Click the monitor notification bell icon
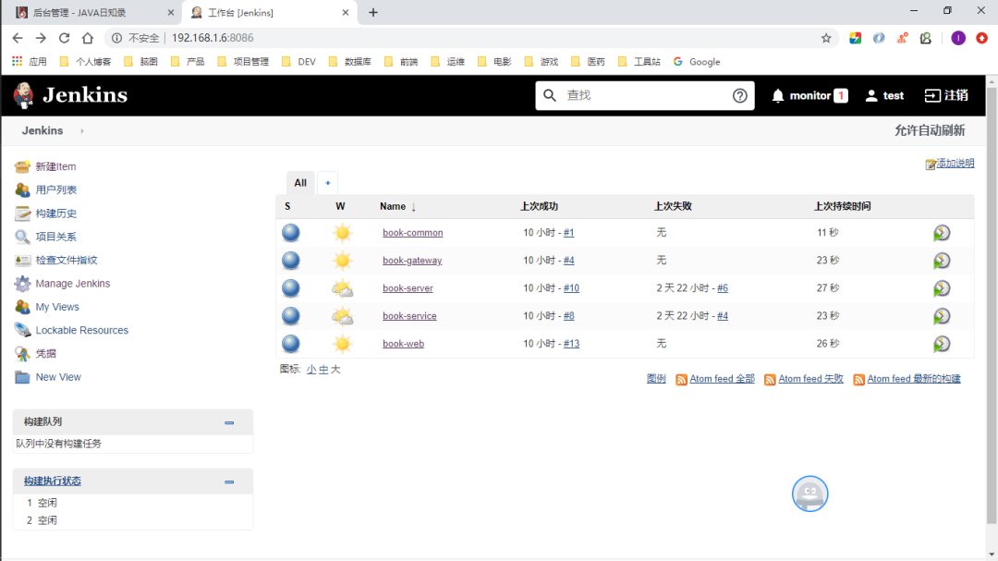998x561 pixels. pyautogui.click(x=778, y=95)
